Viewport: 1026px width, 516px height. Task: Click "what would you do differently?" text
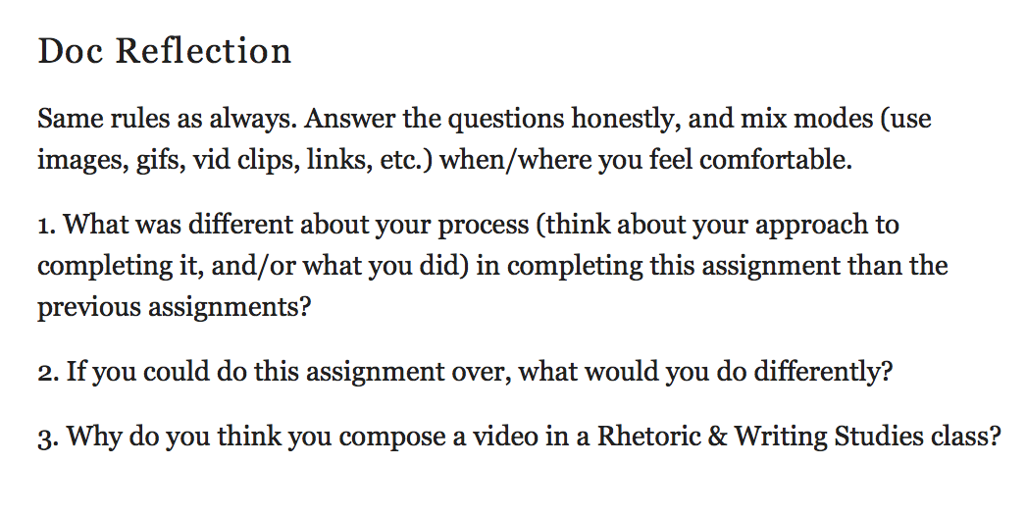(706, 372)
